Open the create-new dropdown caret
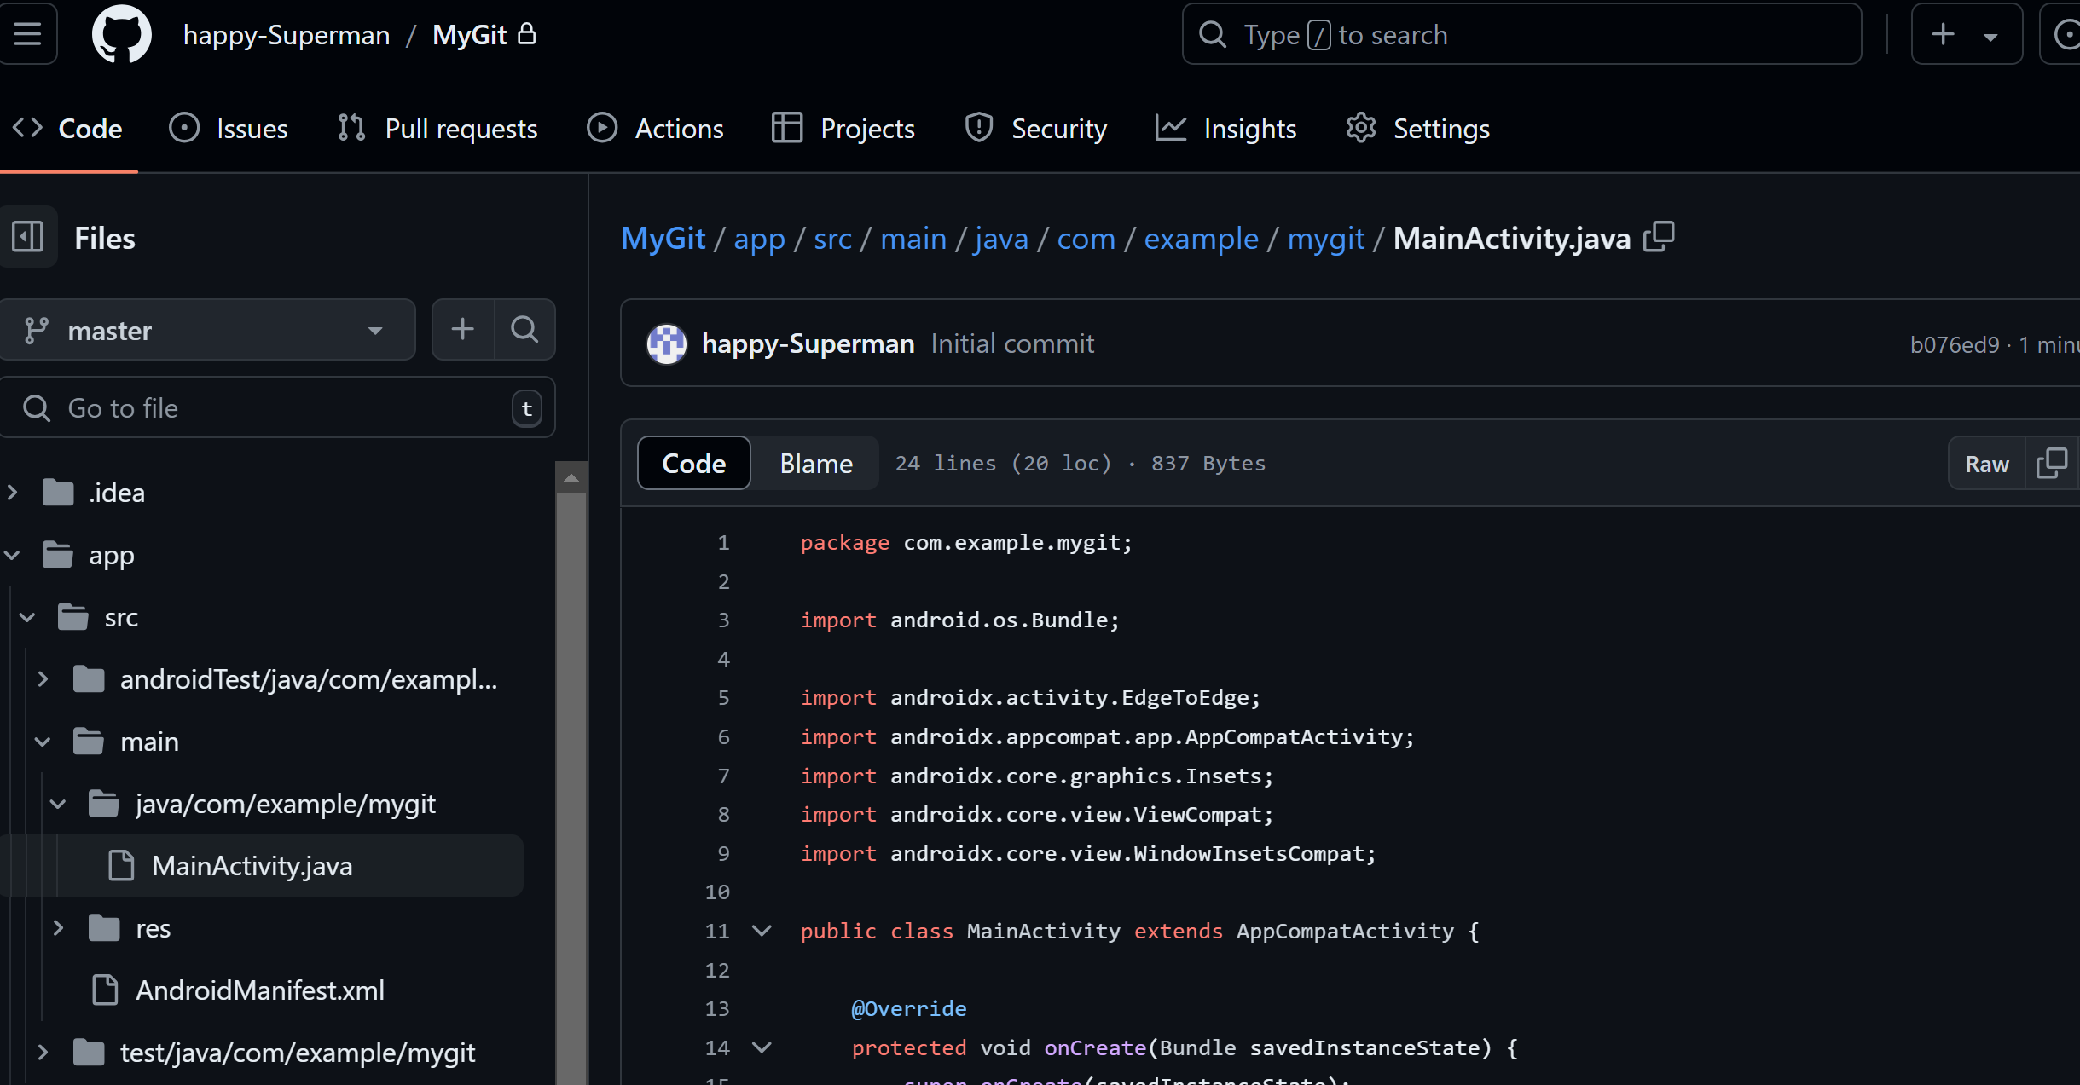 pos(1990,37)
